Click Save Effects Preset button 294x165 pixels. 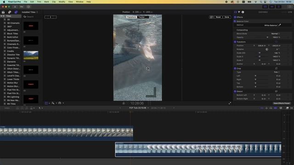(x=282, y=103)
